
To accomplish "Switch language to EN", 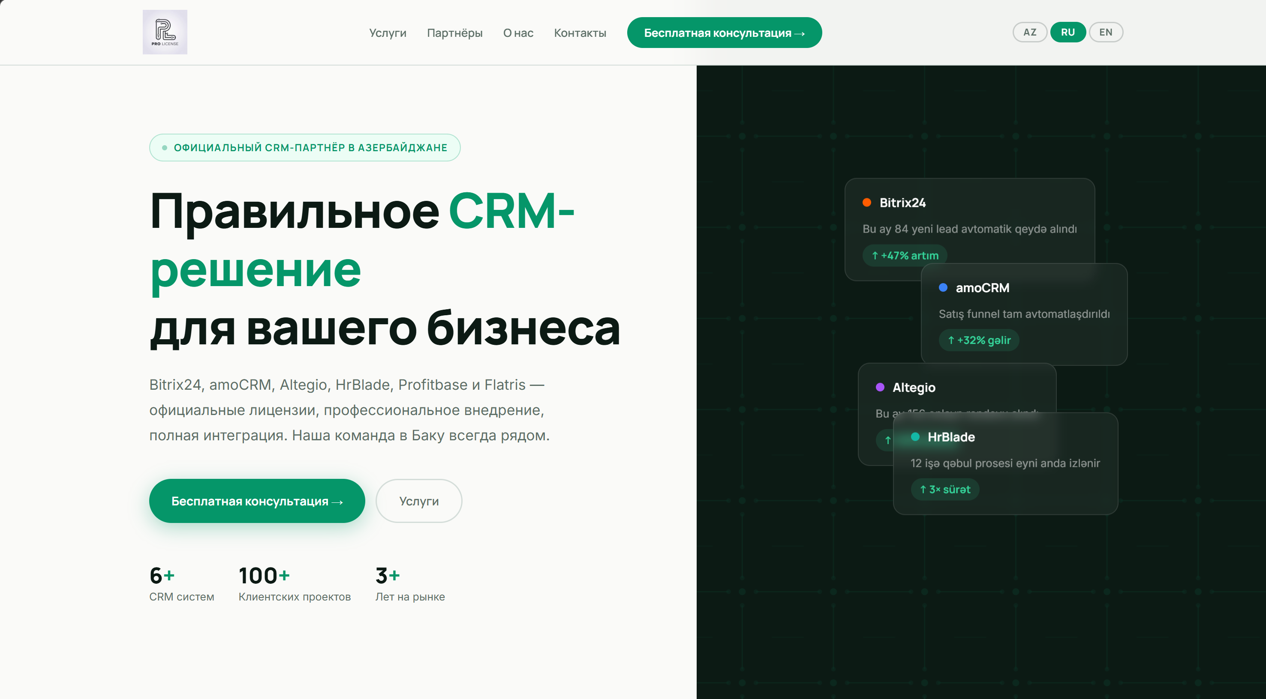I will (1106, 33).
